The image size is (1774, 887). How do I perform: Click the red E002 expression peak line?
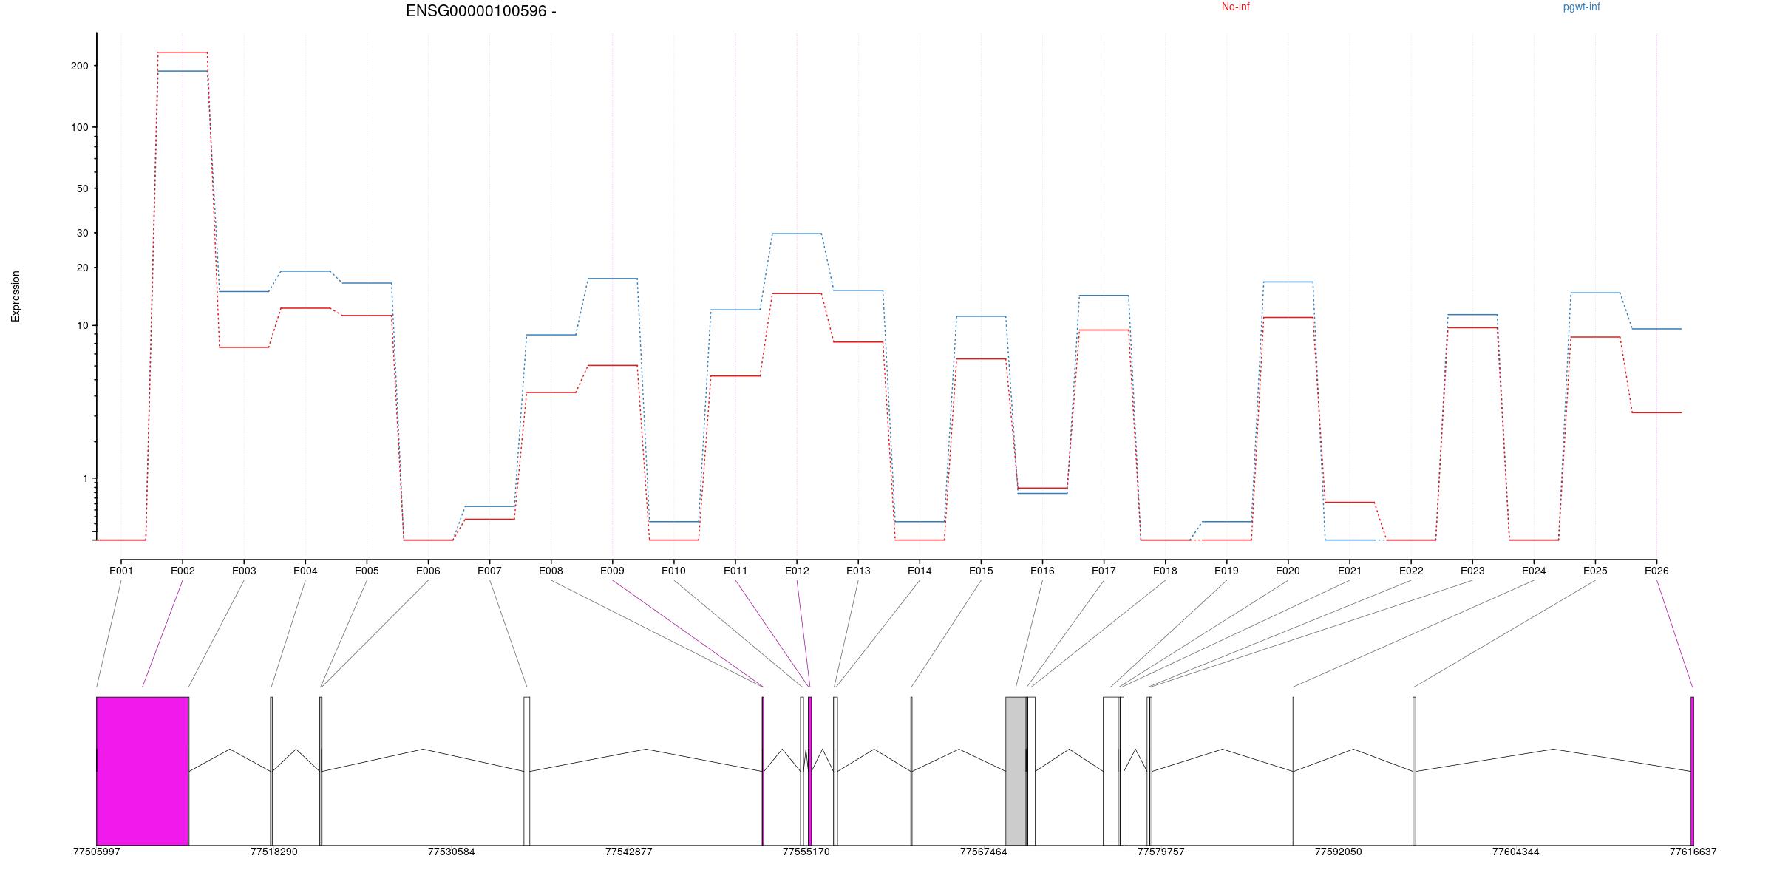point(183,52)
